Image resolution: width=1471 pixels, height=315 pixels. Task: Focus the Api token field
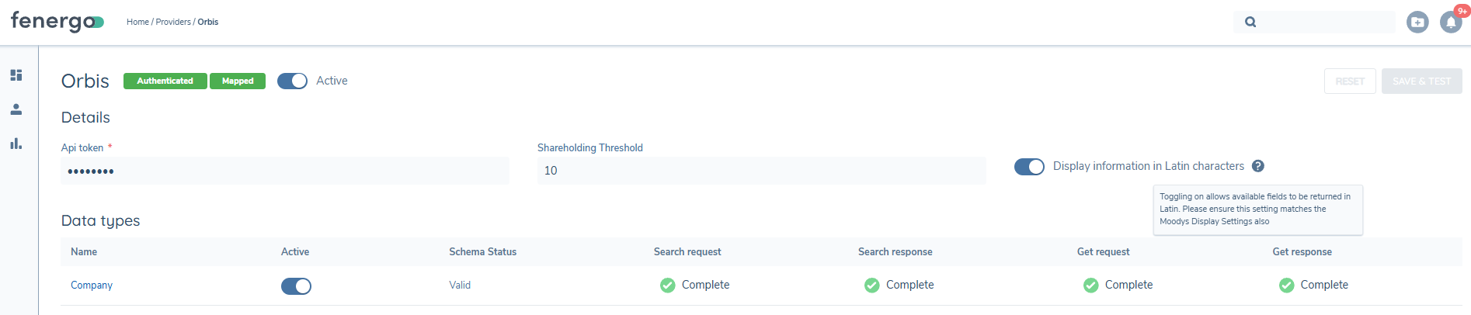pos(285,171)
